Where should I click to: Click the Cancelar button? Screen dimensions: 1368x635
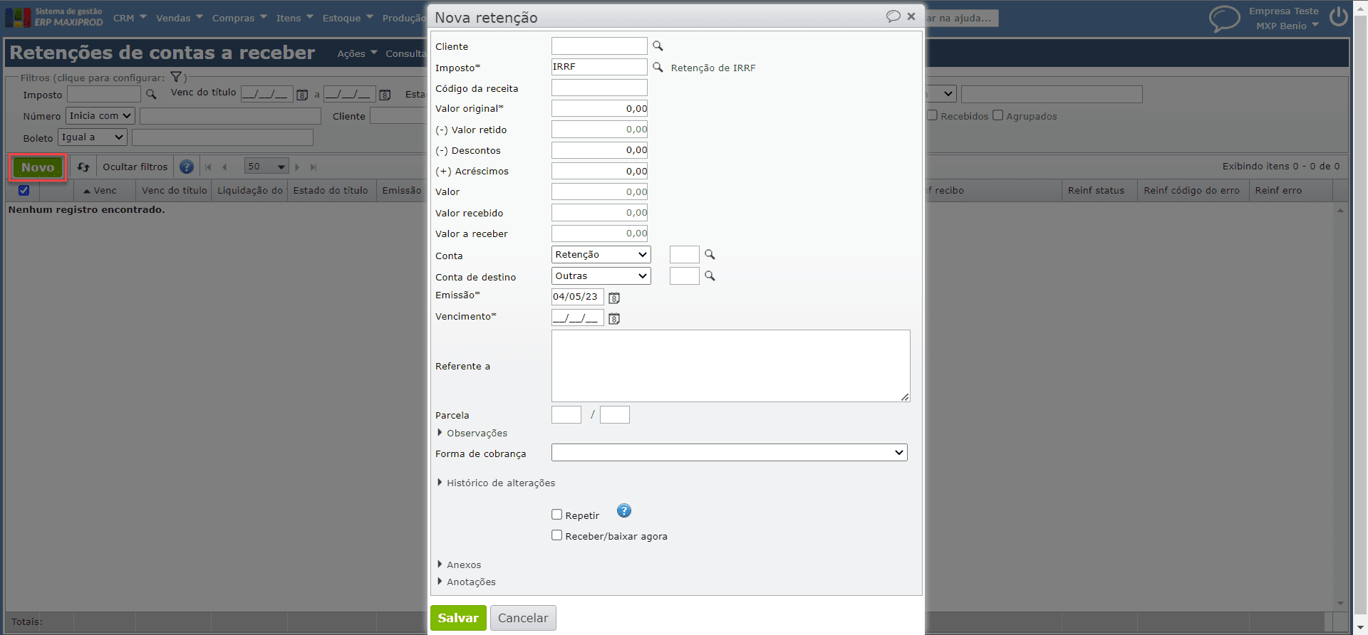pyautogui.click(x=523, y=618)
